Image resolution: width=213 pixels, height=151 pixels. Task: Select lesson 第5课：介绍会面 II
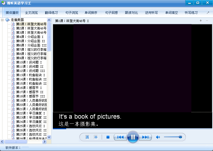click(31, 41)
